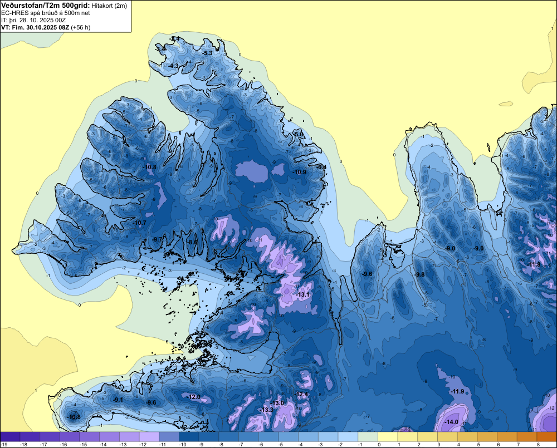Image resolution: width=557 pixels, height=448 pixels.
Task: Click the -9.7 temperature label
Action: coord(158,240)
